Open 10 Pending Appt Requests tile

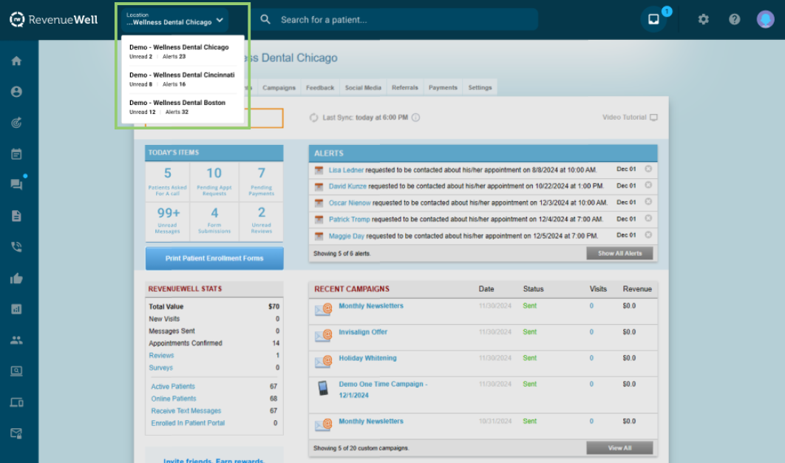point(214,181)
